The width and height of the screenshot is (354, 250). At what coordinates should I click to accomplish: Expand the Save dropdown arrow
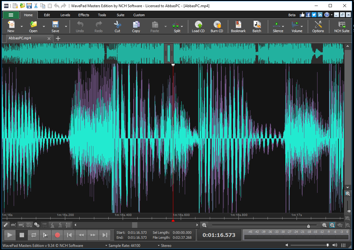[x=66, y=27]
